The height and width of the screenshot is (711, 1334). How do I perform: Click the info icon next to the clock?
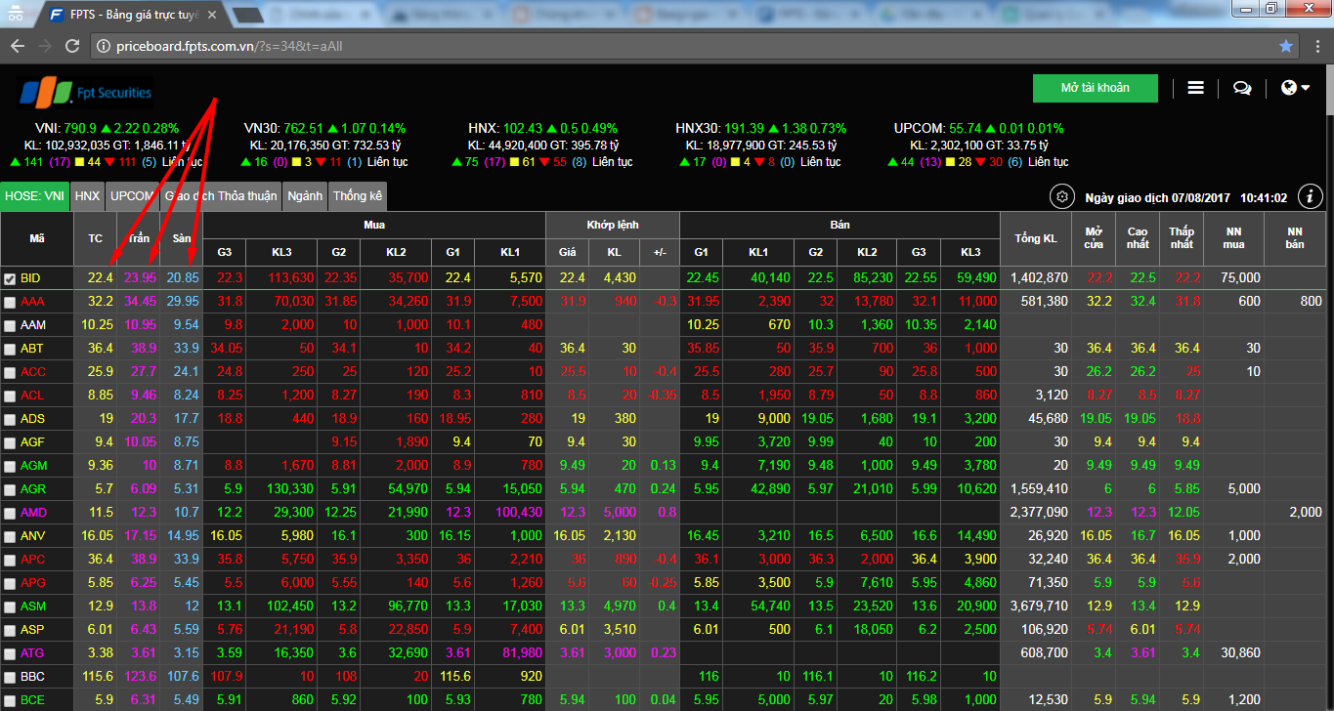[x=1310, y=197]
